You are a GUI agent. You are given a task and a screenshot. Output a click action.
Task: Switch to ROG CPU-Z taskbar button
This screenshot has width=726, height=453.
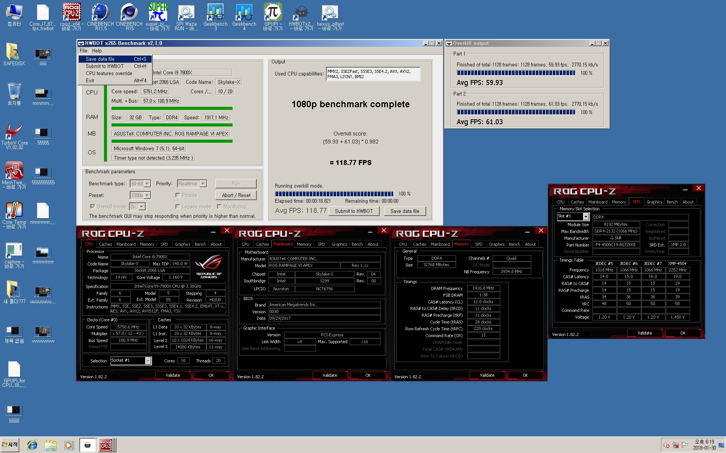[x=106, y=445]
